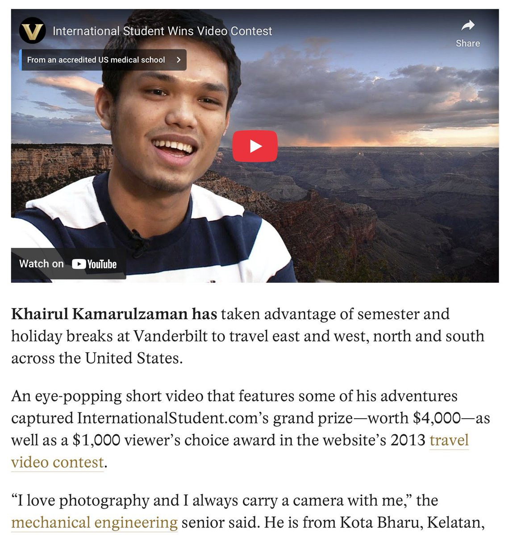512x535 pixels.
Task: Click the Vanderbilt channel logo icon
Action: point(33,31)
